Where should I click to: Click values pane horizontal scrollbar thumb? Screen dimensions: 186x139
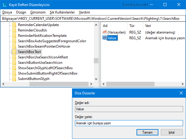point(130,84)
